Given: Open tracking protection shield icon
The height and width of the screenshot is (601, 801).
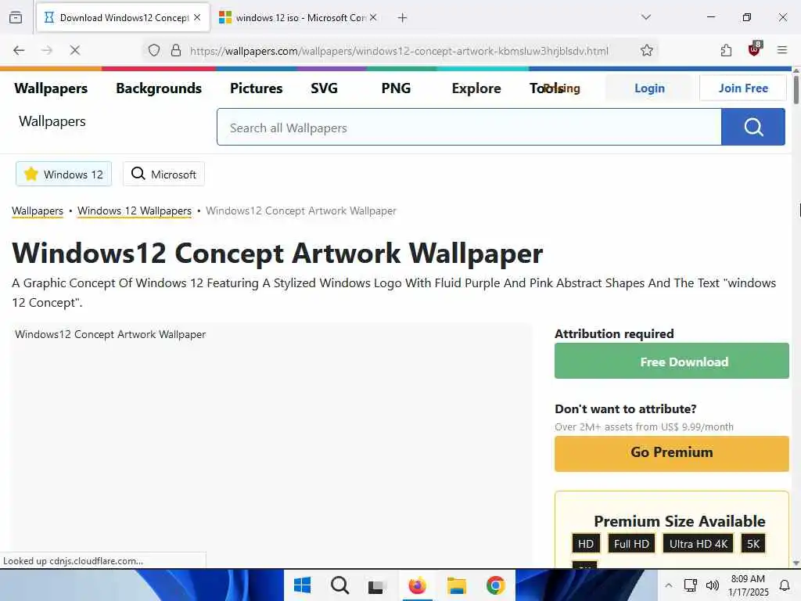Looking at the screenshot, I should 154,50.
